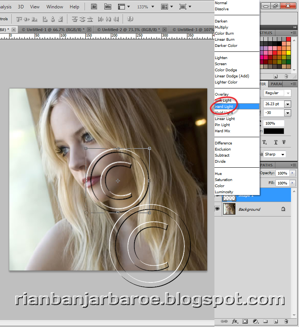Create a new layer in Layers panel
The width and height of the screenshot is (299, 327).
275,321
